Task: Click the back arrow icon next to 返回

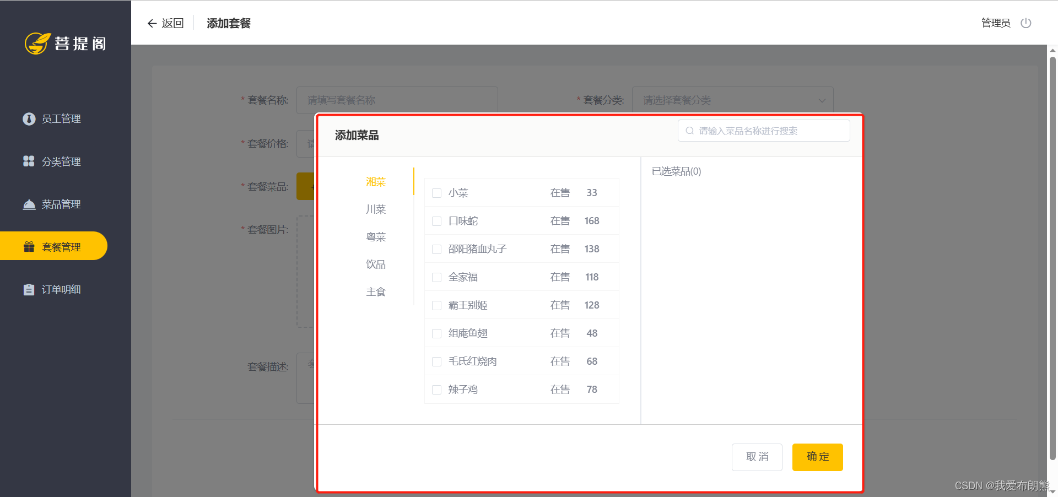Action: [152, 23]
